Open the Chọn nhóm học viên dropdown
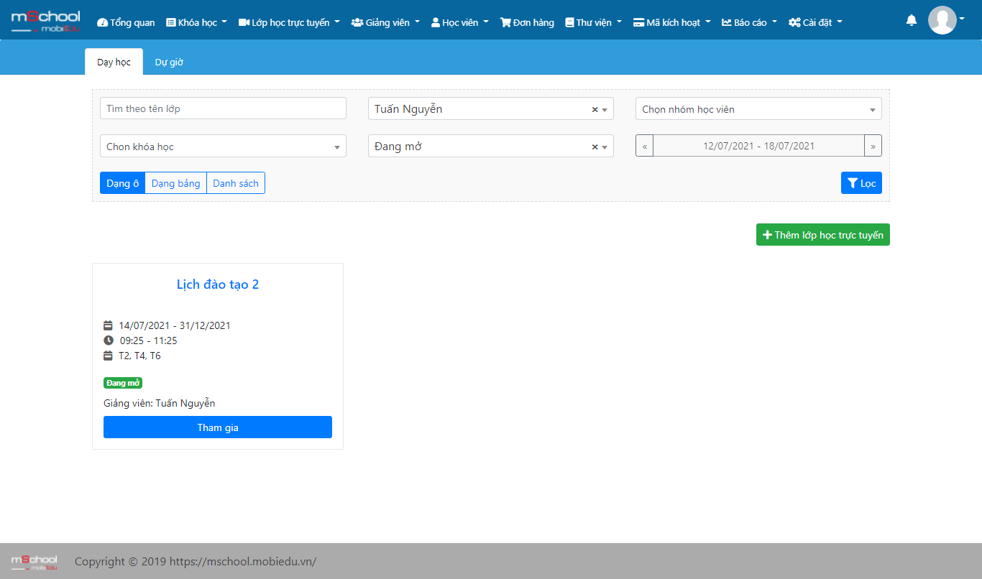This screenshot has height=579, width=982. point(758,109)
